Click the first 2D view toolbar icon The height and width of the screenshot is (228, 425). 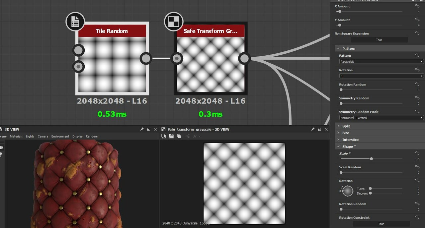(x=163, y=136)
